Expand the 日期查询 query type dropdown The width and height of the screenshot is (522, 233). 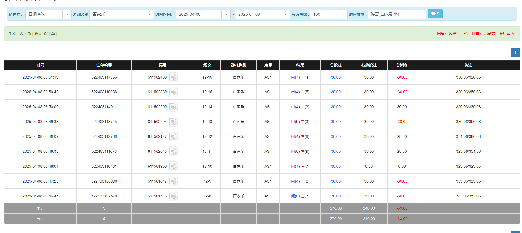(67, 14)
